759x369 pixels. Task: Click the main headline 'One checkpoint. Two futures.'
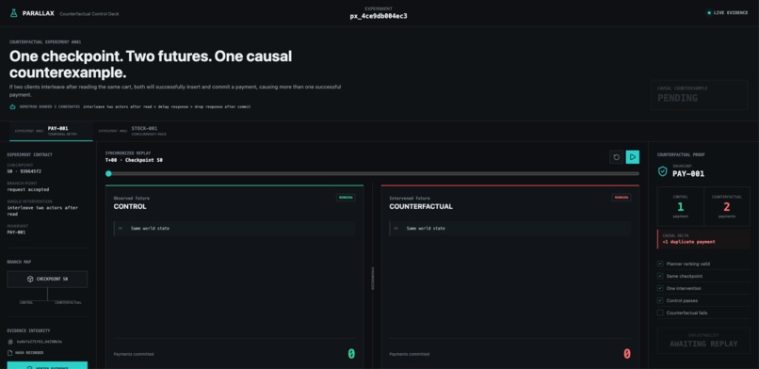pyautogui.click(x=111, y=56)
